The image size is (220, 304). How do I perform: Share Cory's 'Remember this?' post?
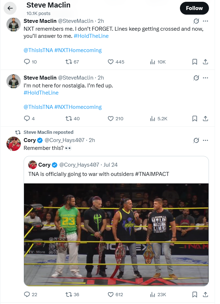coord(206,294)
